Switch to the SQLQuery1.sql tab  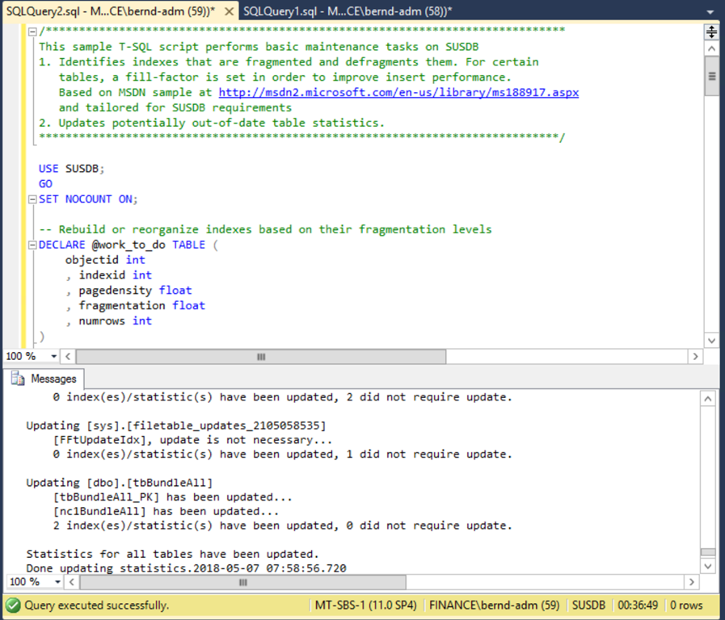(x=347, y=10)
